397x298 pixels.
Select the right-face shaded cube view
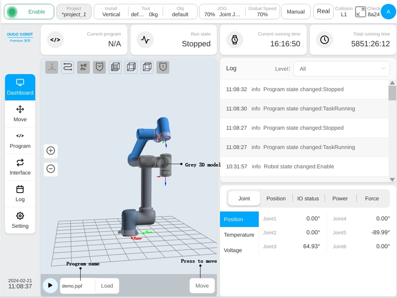pyautogui.click(x=131, y=68)
